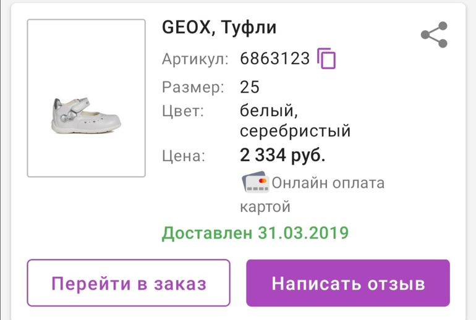
Task: Select the article number 6863123
Action: pyautogui.click(x=274, y=59)
